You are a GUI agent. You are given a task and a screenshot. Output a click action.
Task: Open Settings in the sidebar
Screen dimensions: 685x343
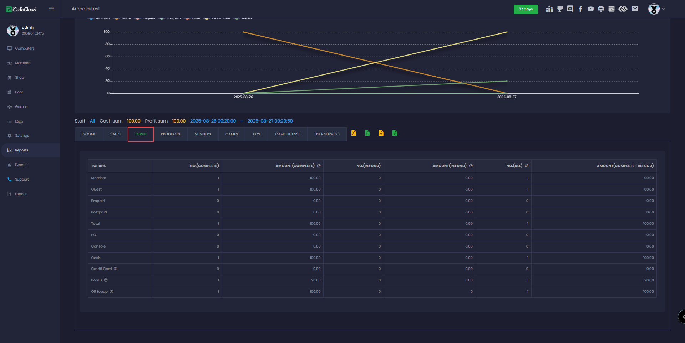(22, 136)
